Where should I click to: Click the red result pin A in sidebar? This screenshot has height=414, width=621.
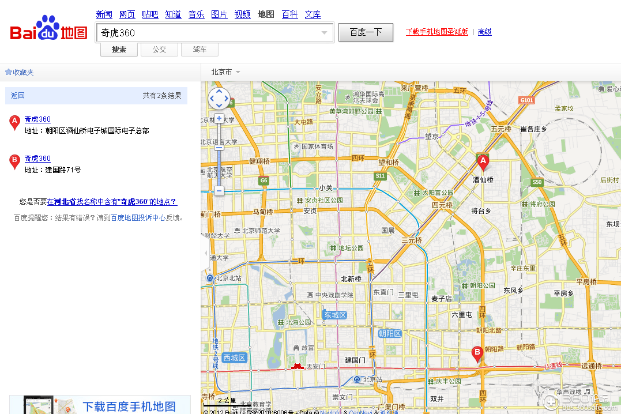[x=14, y=122]
